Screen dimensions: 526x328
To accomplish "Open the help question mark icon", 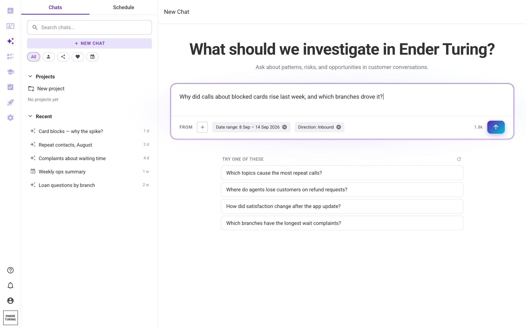I will point(10,270).
